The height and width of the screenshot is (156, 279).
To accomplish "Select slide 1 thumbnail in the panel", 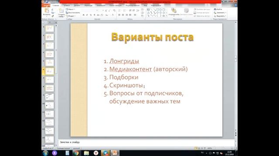I will click(x=49, y=29).
